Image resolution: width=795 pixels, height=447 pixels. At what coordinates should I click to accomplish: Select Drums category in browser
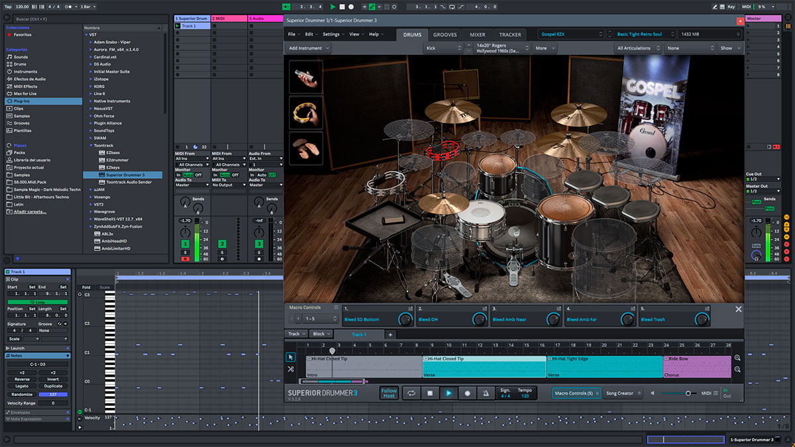click(x=21, y=64)
